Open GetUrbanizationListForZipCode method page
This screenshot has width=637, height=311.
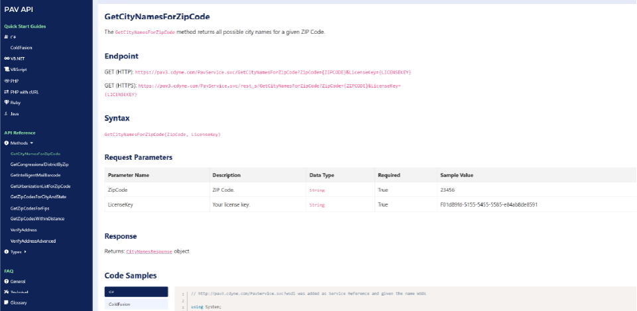(x=40, y=186)
